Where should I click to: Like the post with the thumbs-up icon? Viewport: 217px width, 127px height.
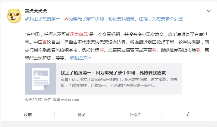click(189, 115)
